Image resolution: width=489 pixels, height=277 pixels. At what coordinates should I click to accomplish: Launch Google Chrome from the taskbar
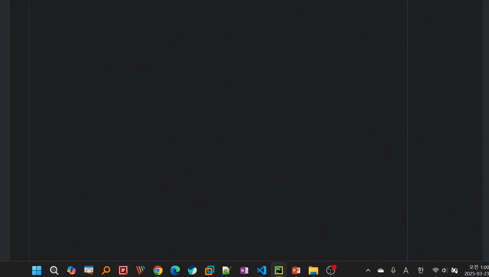click(158, 270)
